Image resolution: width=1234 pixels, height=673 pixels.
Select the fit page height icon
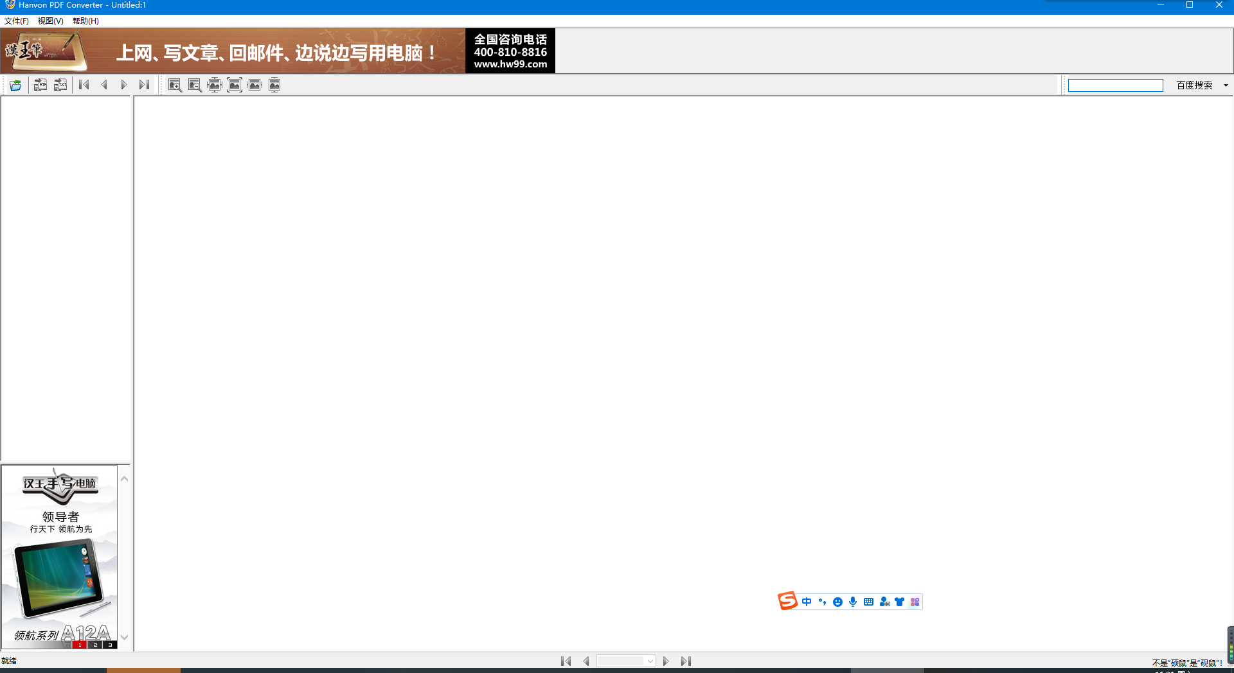pyautogui.click(x=274, y=85)
